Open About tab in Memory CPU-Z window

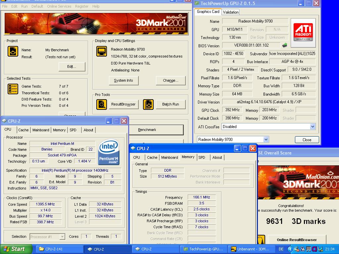(x=217, y=157)
